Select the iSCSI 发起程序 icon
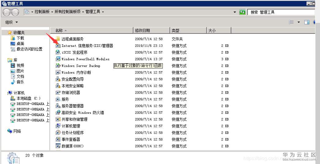The height and width of the screenshot is (164, 320). [58, 52]
